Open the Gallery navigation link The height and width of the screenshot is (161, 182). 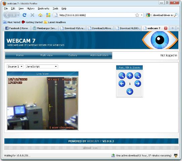(x=73, y=55)
